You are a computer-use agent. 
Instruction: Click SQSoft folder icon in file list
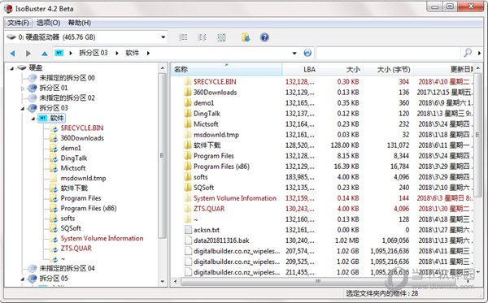(x=188, y=188)
